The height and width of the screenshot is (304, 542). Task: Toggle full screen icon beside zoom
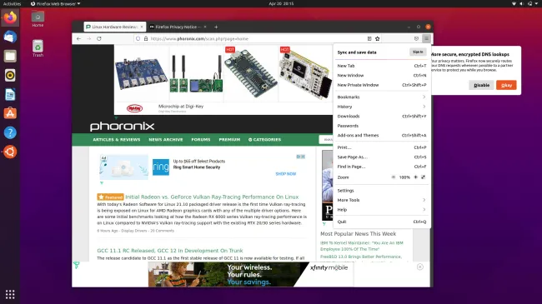[423, 177]
